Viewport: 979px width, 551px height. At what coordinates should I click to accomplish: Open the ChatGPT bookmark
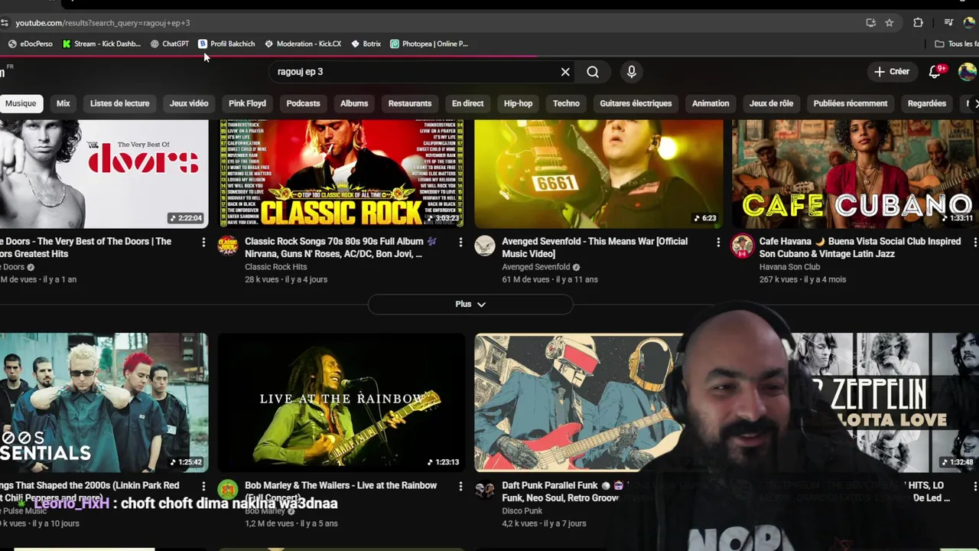tap(170, 44)
